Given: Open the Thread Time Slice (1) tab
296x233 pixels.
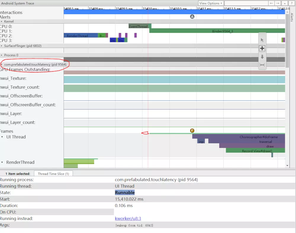Looking at the screenshot, I should pyautogui.click(x=53, y=174).
